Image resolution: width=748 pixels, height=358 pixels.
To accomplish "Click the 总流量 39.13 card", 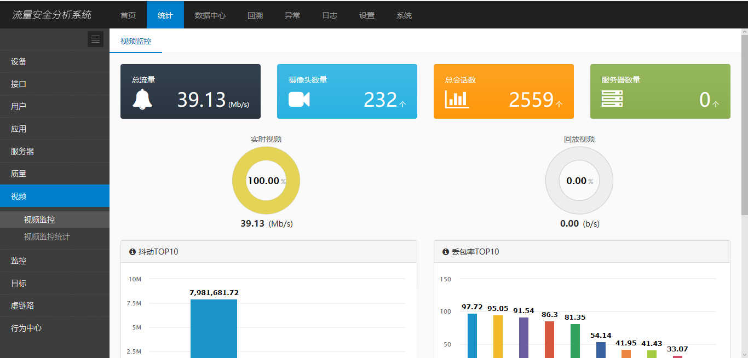I will 191,91.
